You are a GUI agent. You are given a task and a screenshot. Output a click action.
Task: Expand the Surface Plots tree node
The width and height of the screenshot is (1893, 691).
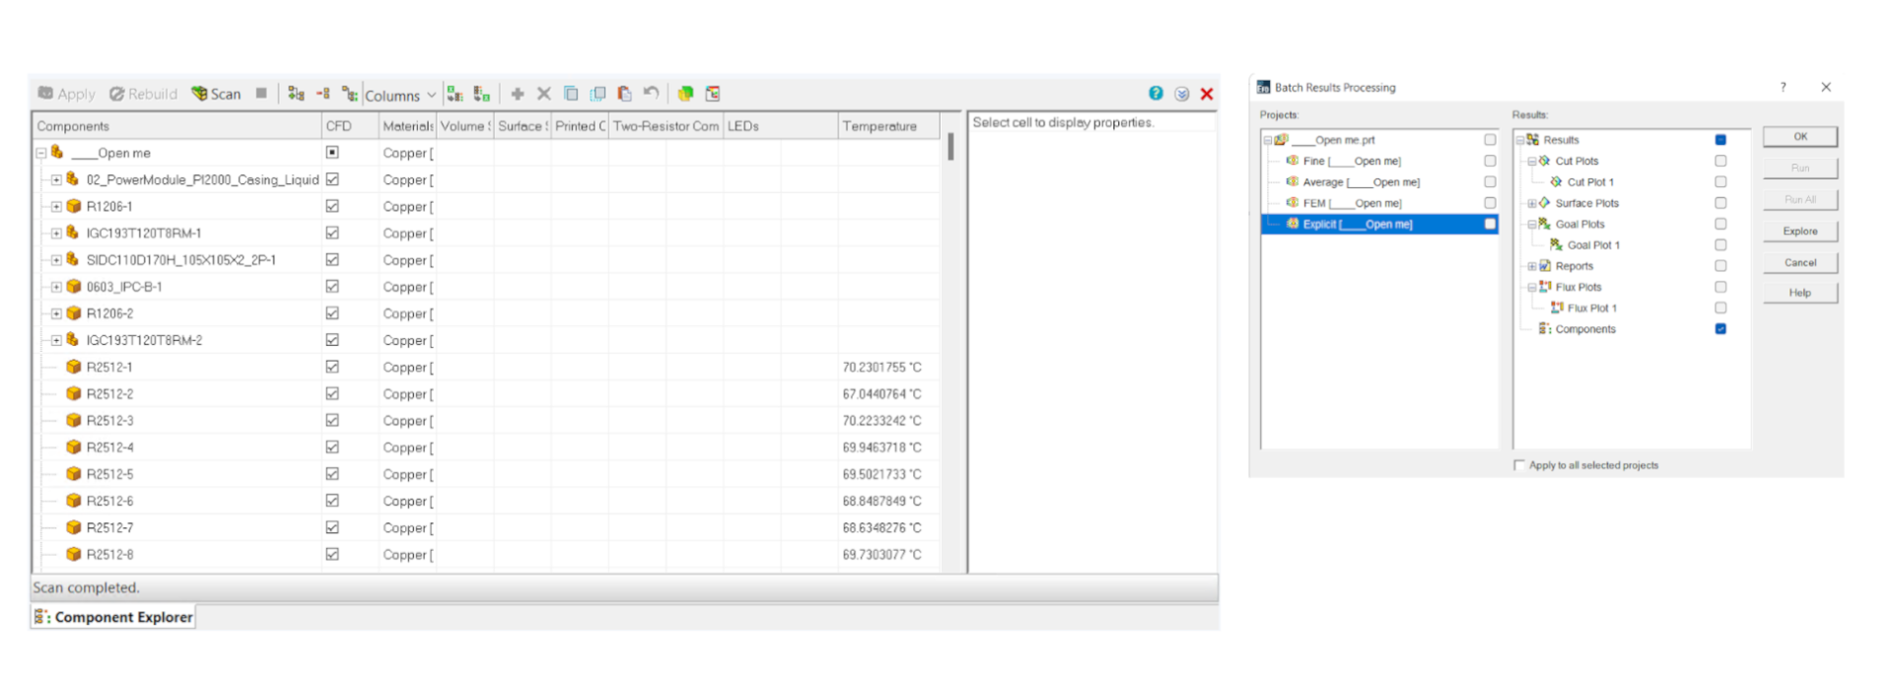point(1532,204)
